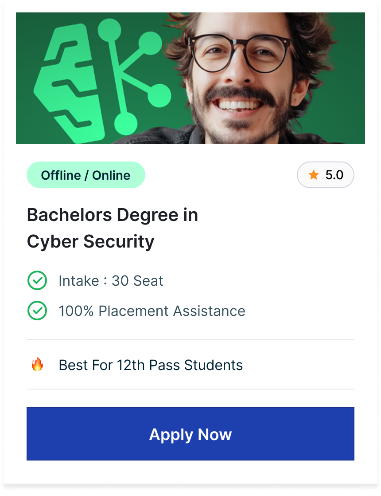Click the 100% Placement Assistance text
This screenshot has height=496, width=381.
pos(152,311)
